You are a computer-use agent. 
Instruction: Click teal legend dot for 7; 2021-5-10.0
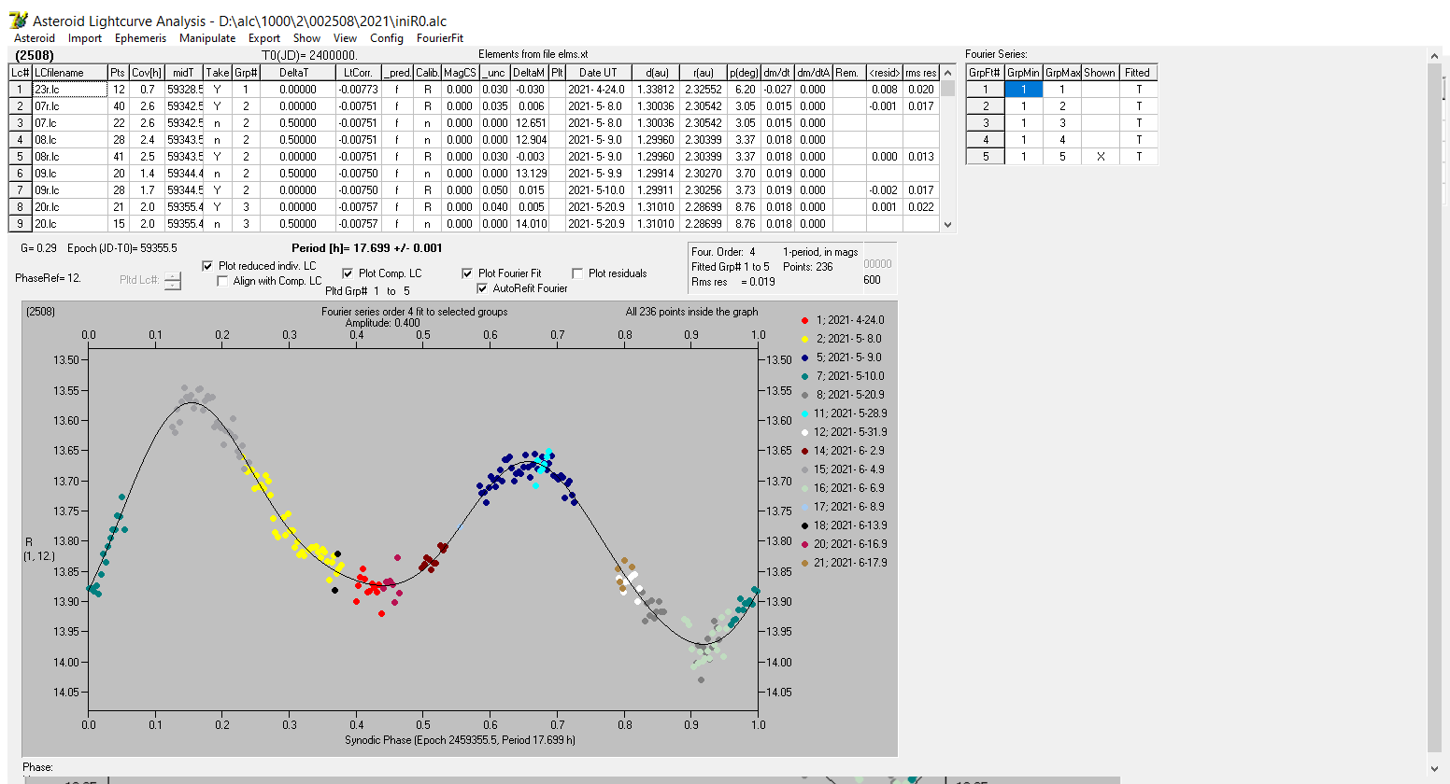804,376
